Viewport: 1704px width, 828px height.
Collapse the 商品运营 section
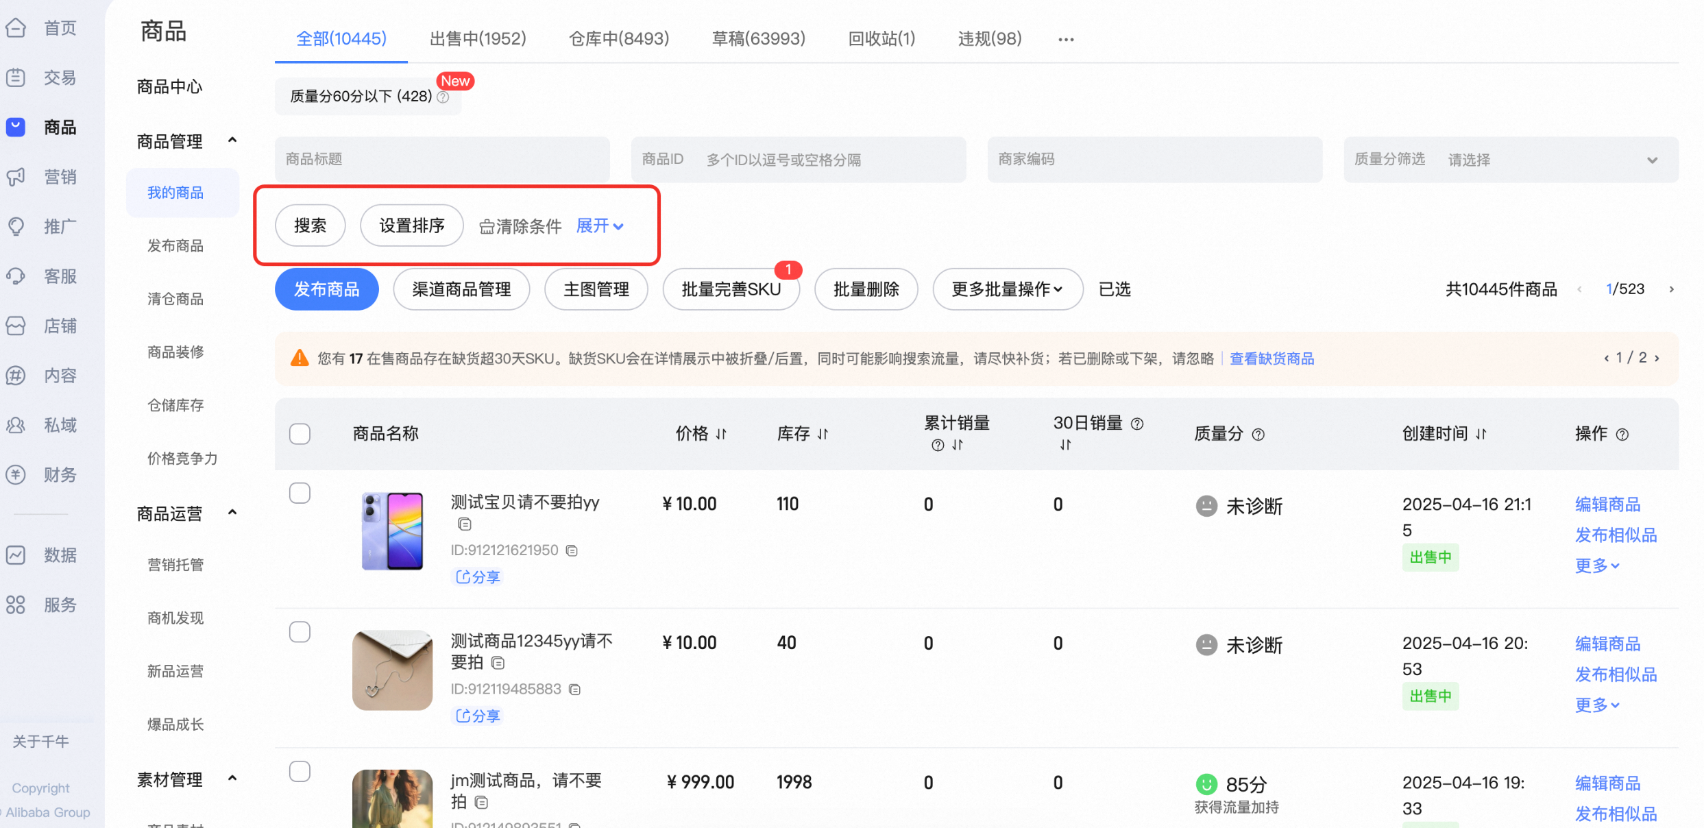[x=232, y=513]
